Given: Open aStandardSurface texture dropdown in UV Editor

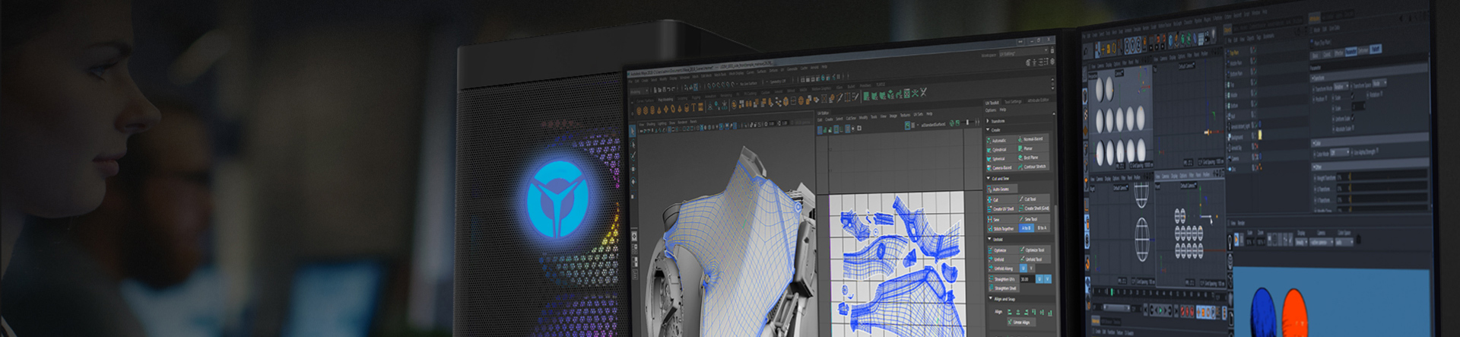Looking at the screenshot, I should (934, 123).
